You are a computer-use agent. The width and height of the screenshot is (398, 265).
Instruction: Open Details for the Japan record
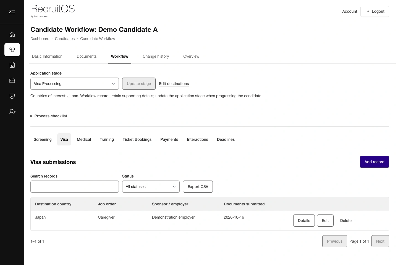[x=304, y=221]
